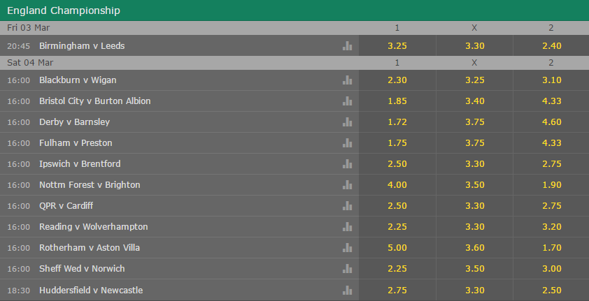Open stats icon for Blackburn v Wigan
Image resolution: width=589 pixels, height=301 pixels.
[x=347, y=80]
